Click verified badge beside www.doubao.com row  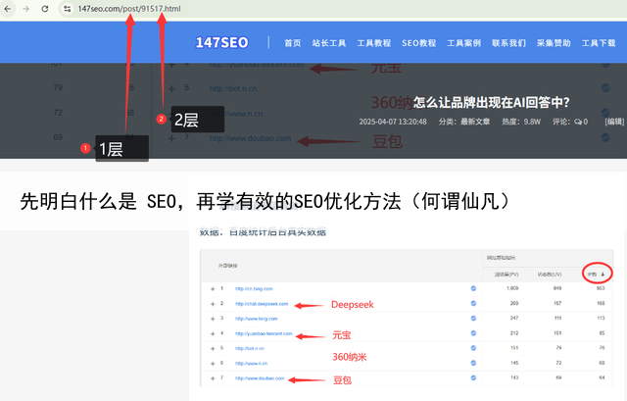pyautogui.click(x=473, y=377)
